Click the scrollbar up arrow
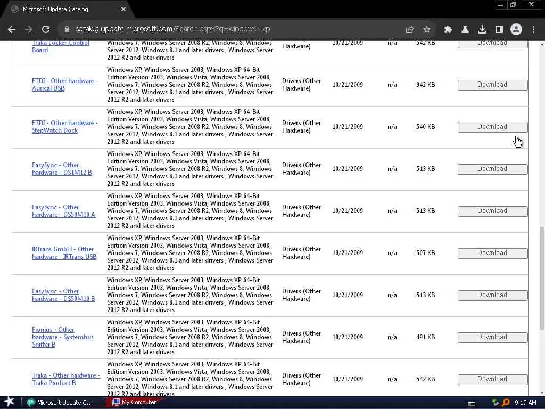The image size is (545, 409). pyautogui.click(x=542, y=44)
